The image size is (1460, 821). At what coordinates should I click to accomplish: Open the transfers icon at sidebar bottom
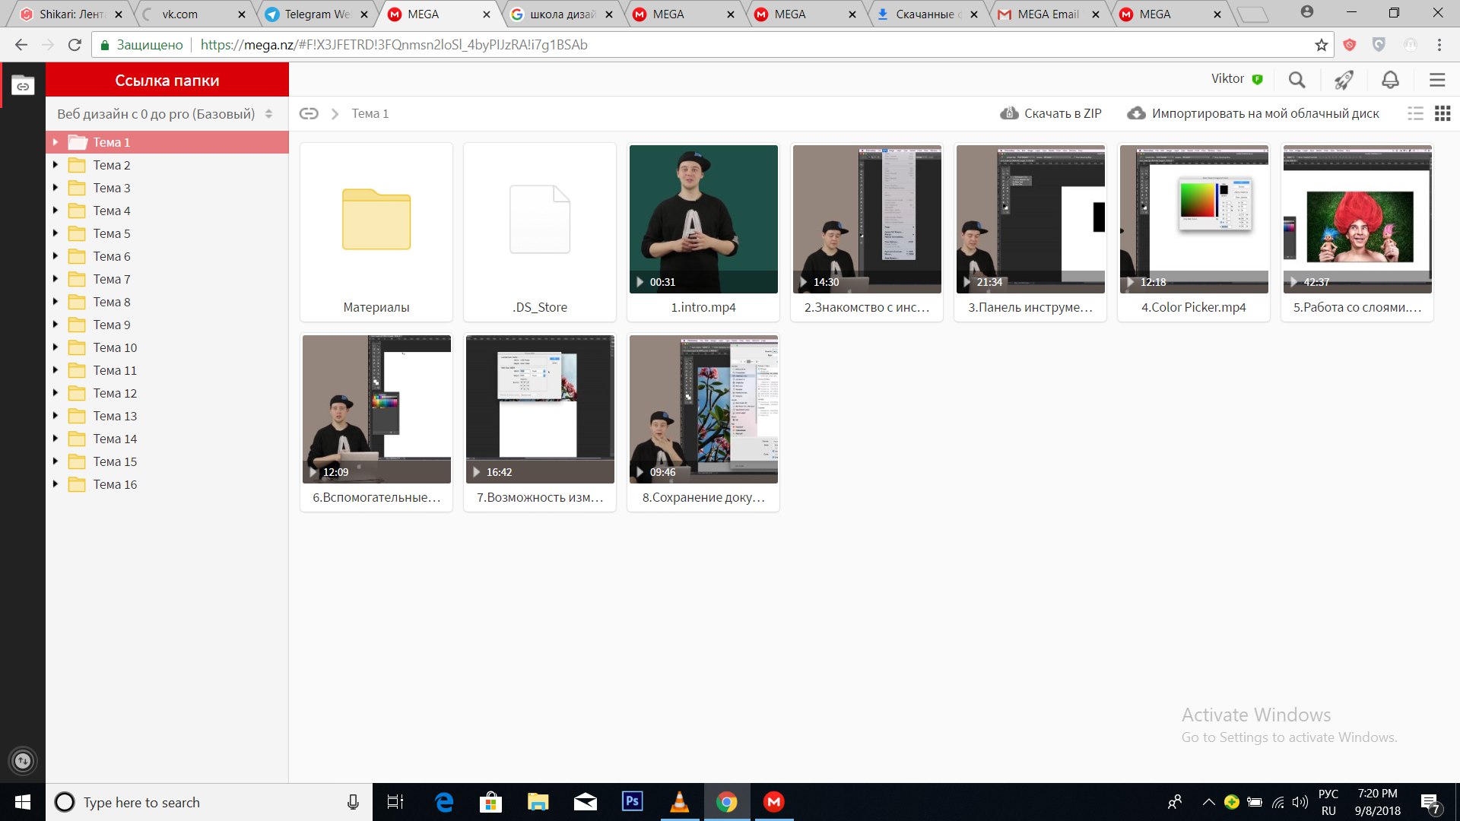pos(23,760)
